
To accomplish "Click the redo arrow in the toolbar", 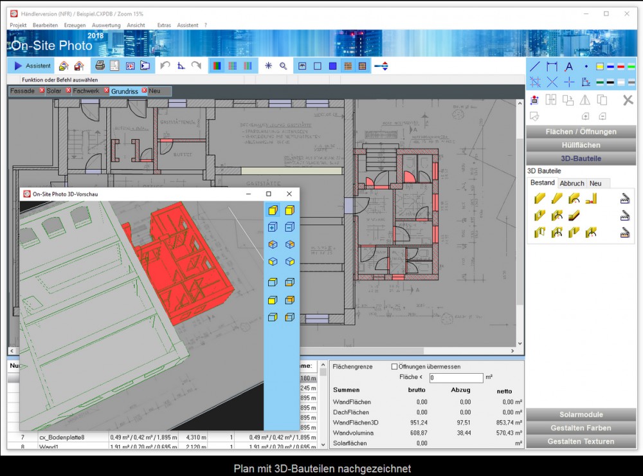I will coord(196,66).
